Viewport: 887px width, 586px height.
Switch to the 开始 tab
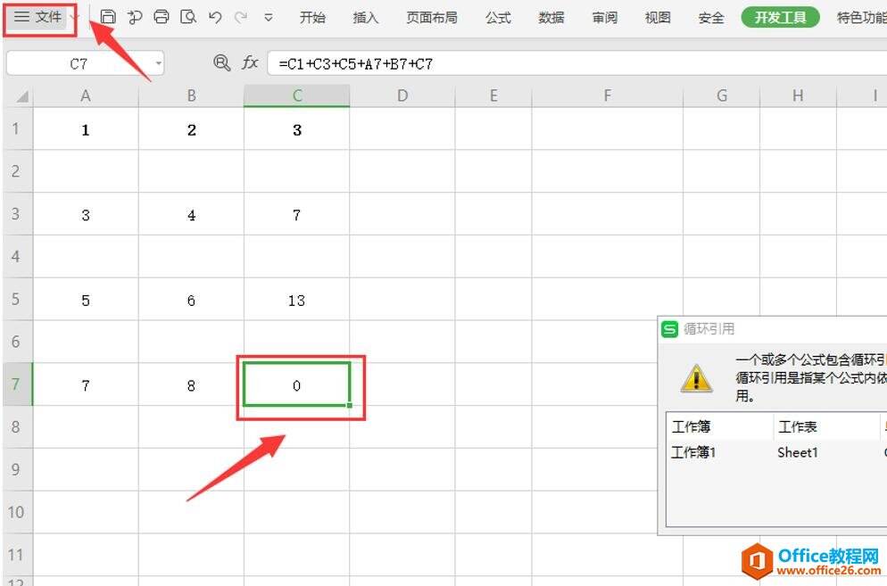point(312,18)
